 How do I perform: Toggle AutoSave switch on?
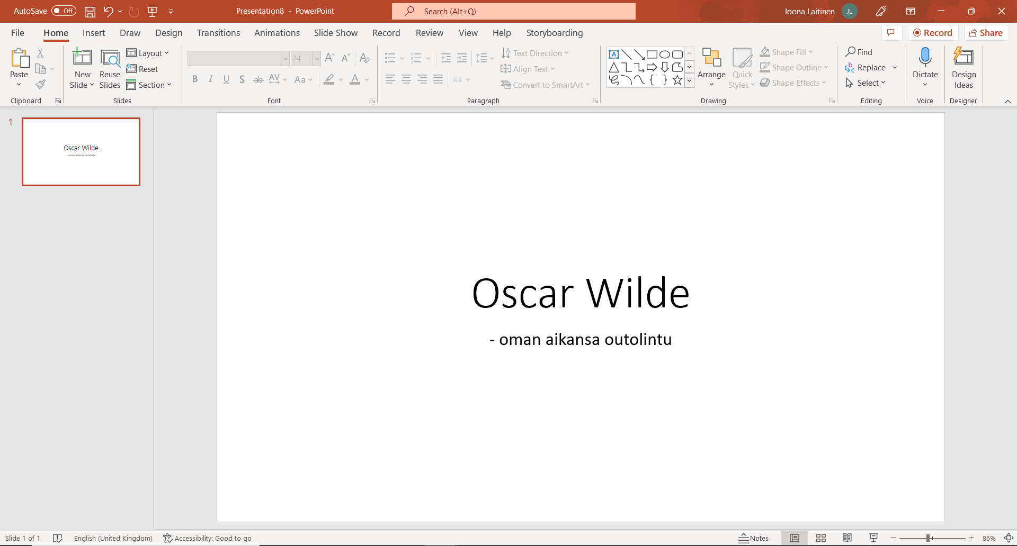(x=64, y=11)
